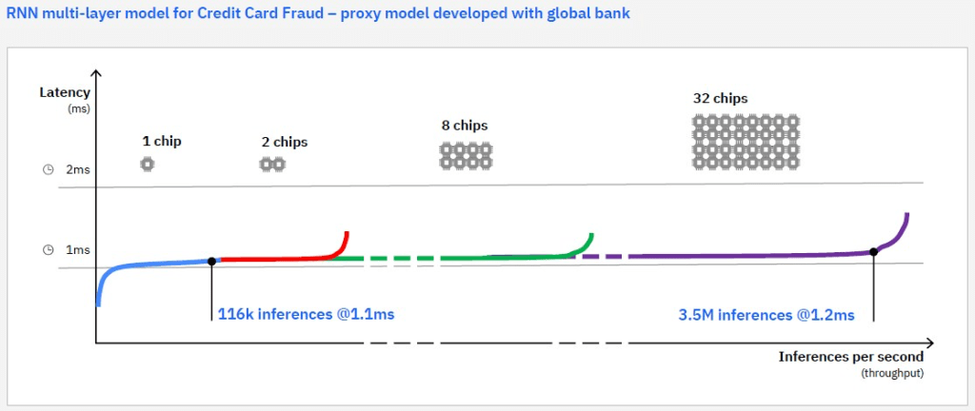Click the 'Latency' y-axis label
Screen dimensions: 975x411
[x=65, y=92]
